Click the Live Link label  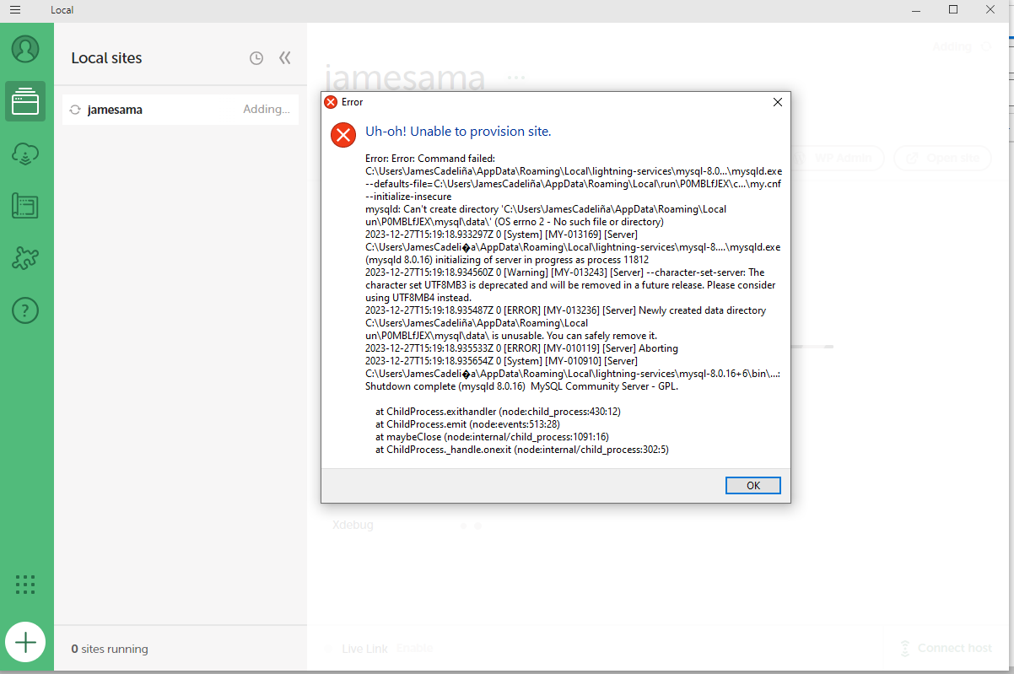coord(364,649)
